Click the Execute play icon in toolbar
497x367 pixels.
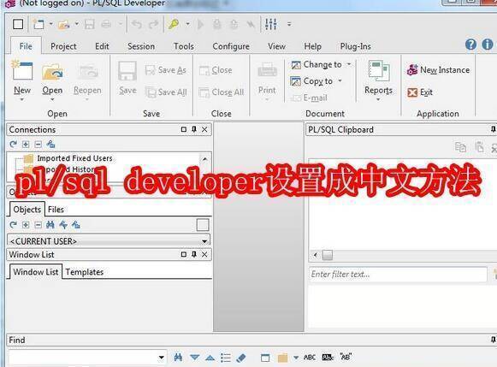coord(200,25)
